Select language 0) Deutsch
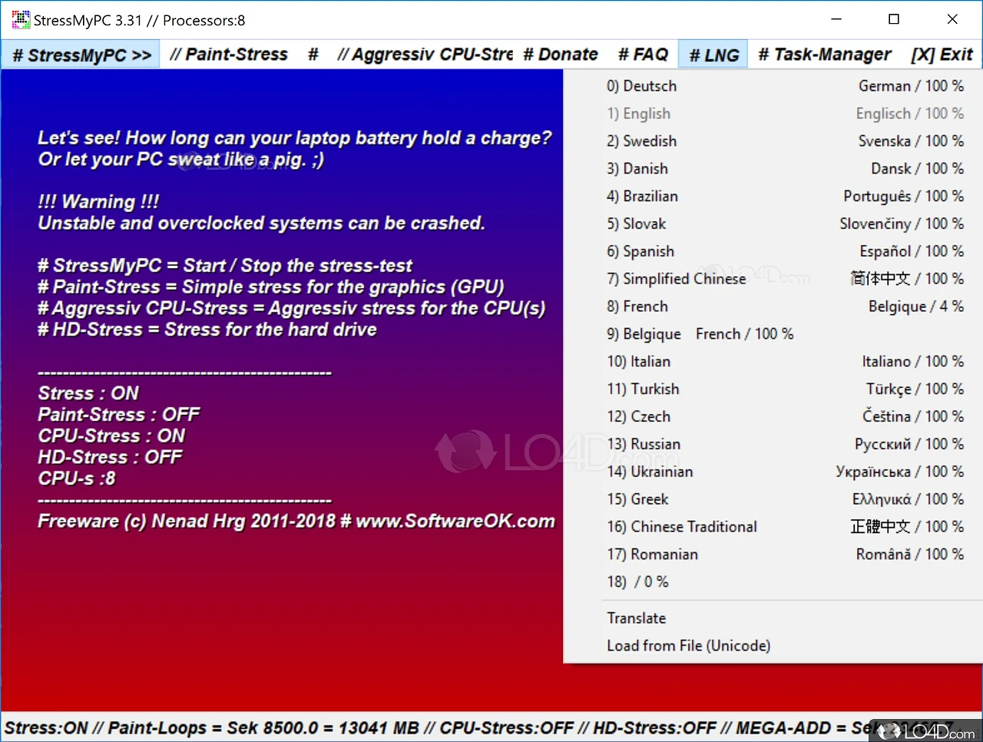983x742 pixels. [773, 86]
